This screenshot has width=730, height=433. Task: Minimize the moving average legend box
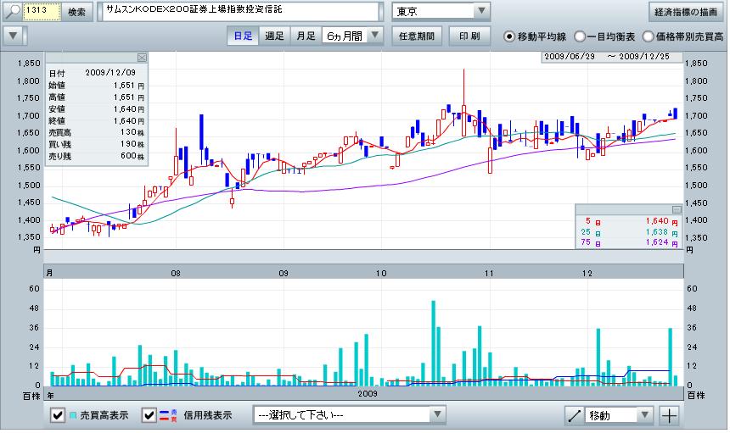[676, 208]
